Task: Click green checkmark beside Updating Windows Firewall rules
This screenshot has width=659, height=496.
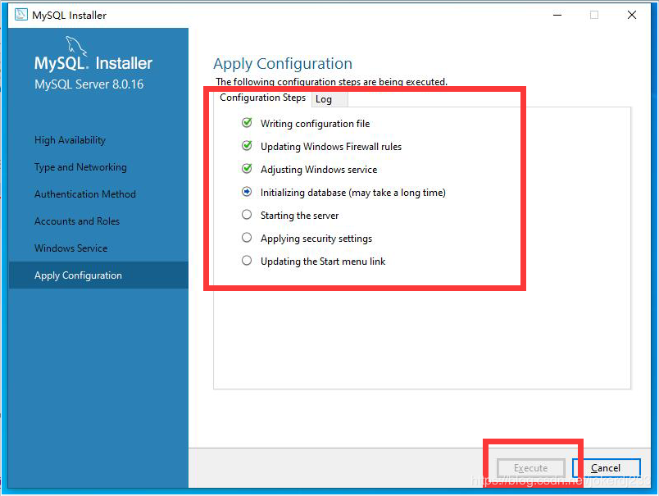Action: (247, 146)
